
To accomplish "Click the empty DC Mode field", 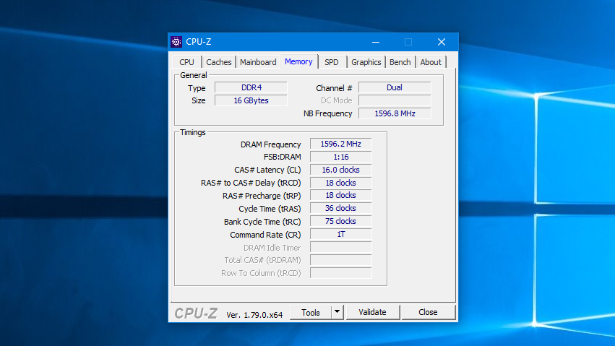I will point(395,100).
